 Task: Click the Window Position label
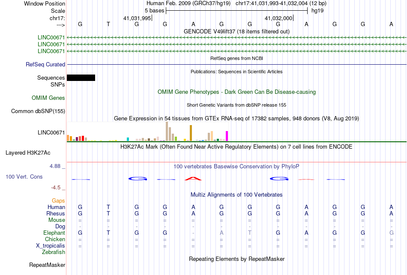pos(45,3)
